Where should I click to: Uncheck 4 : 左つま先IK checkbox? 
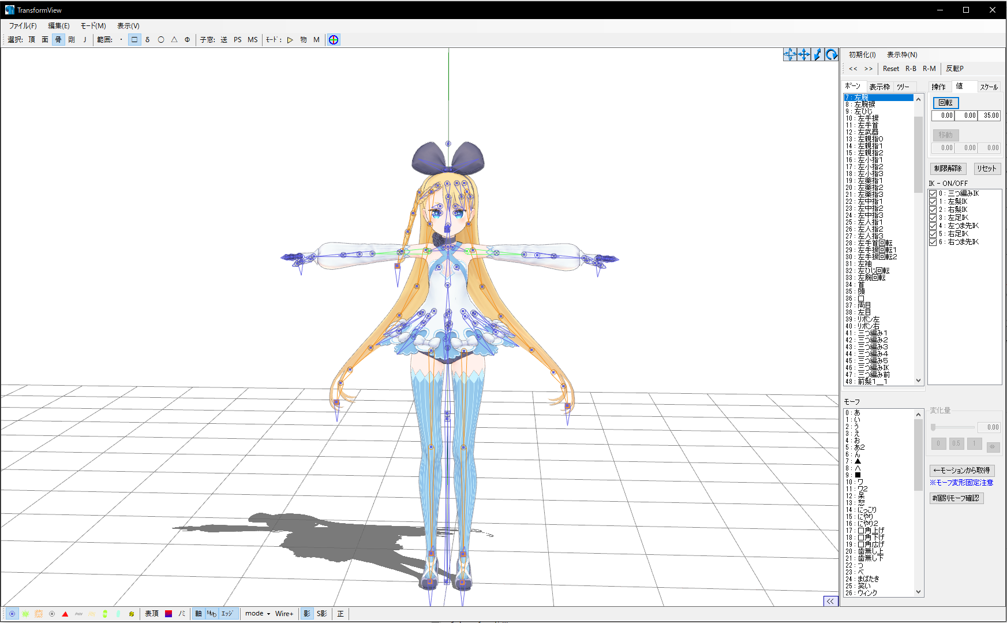coord(933,226)
